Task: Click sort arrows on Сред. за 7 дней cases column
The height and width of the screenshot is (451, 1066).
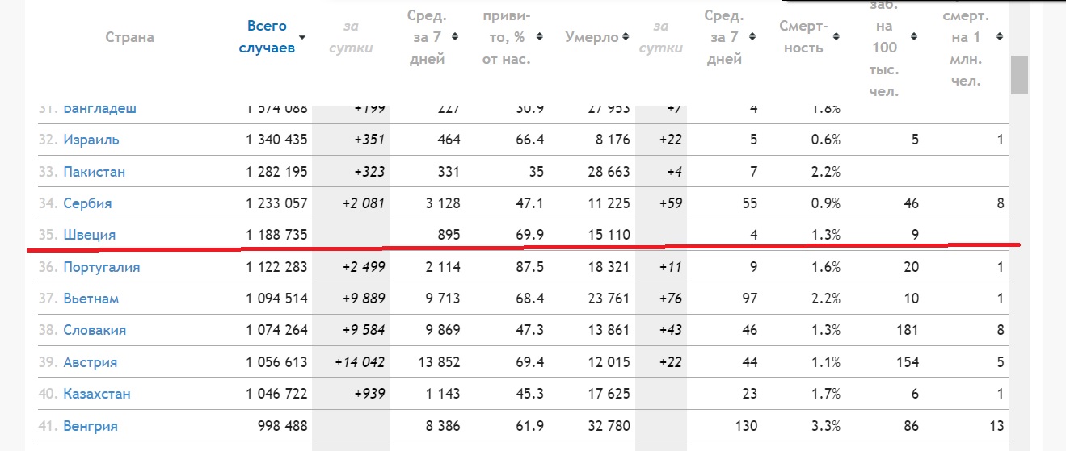Action: (x=454, y=37)
